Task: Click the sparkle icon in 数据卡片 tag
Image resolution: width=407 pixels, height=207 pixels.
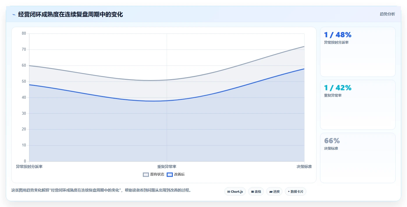Action: (x=289, y=192)
